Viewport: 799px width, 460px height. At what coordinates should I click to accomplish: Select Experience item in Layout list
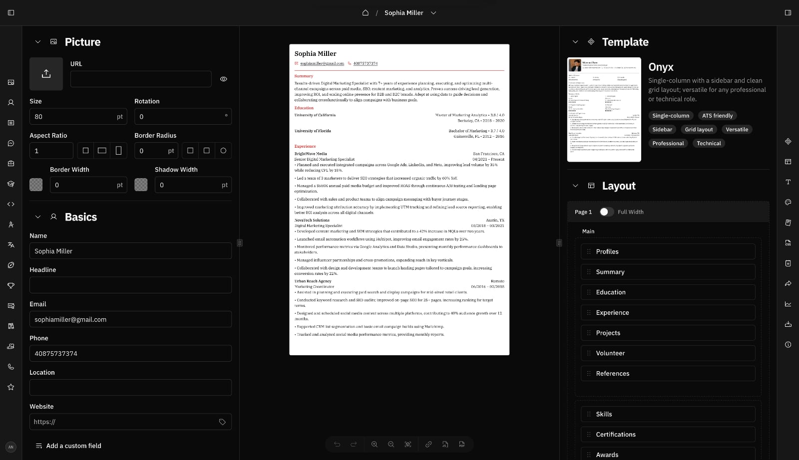point(668,312)
